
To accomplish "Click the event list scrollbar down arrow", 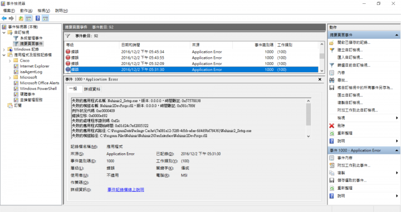I will pyautogui.click(x=322, y=71).
